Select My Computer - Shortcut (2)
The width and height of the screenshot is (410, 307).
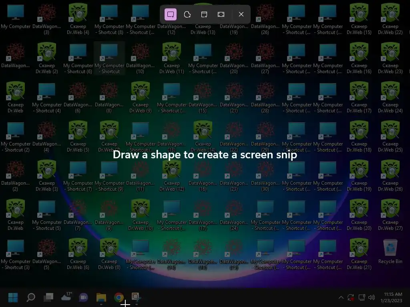(16, 137)
